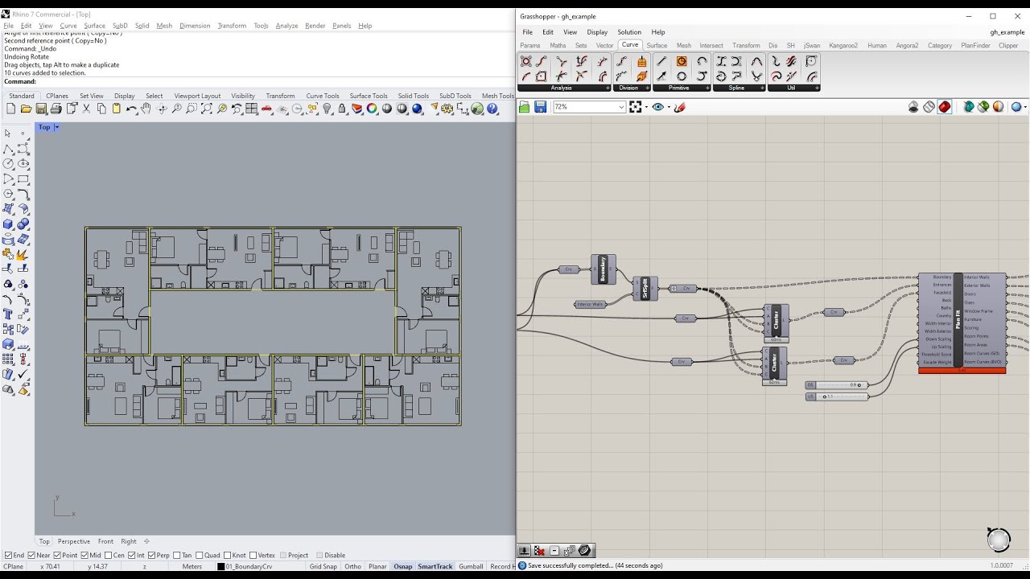The height and width of the screenshot is (579, 1030).
Task: Click the Grasshopper Open file green folder icon
Action: pos(525,107)
